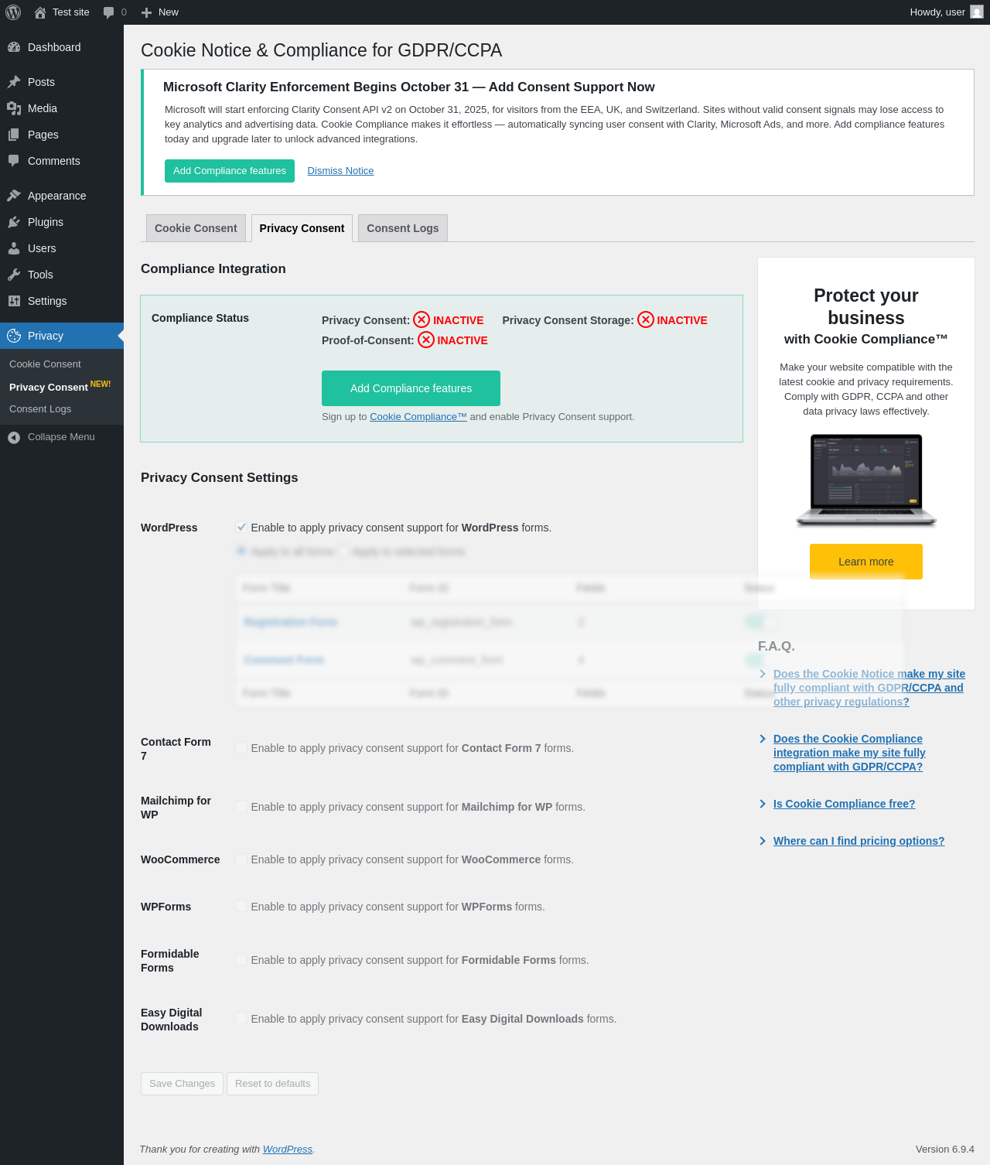Open the Registration Form row link

pos(291,622)
